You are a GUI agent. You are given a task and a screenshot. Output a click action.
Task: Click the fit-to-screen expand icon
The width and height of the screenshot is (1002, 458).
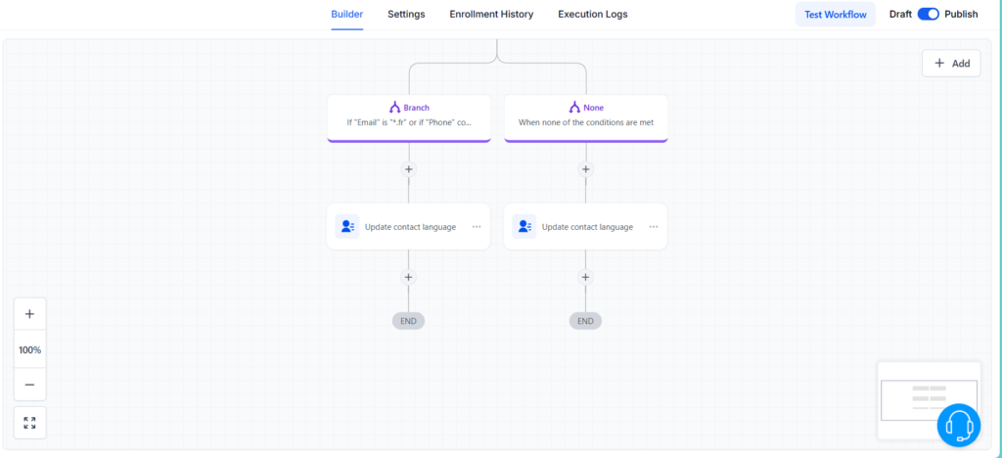29,423
